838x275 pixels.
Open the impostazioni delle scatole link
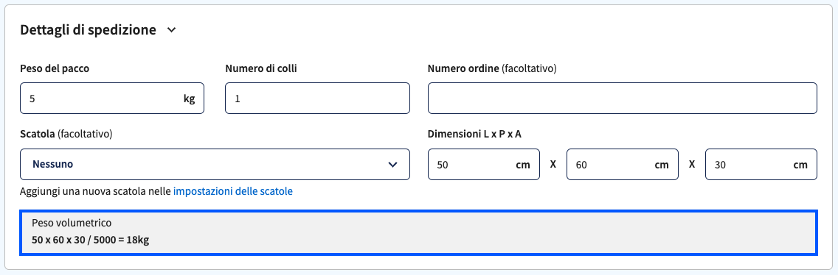233,191
